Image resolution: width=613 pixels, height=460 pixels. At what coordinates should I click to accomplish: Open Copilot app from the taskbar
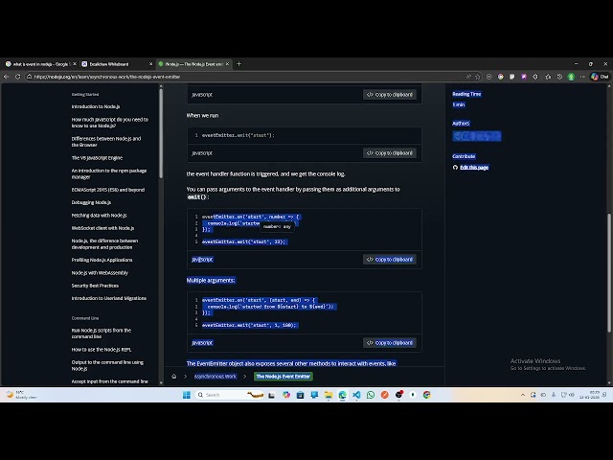(x=286, y=395)
